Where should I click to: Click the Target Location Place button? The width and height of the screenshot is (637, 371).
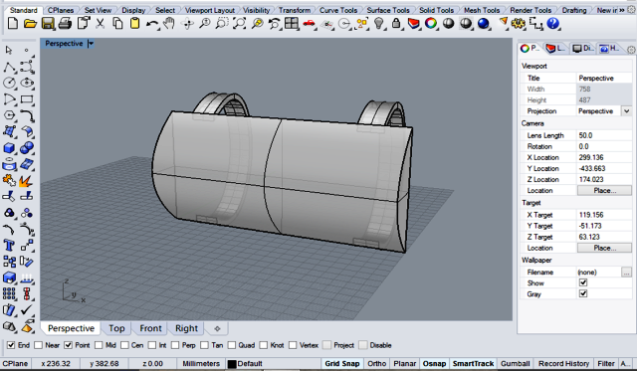click(604, 248)
